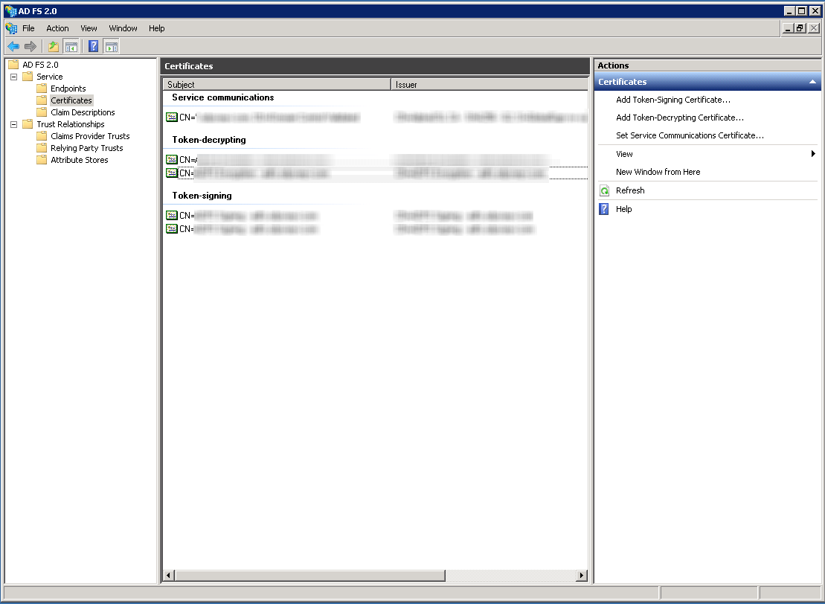Click the Attribute Stores folder icon
The image size is (825, 604).
[42, 160]
